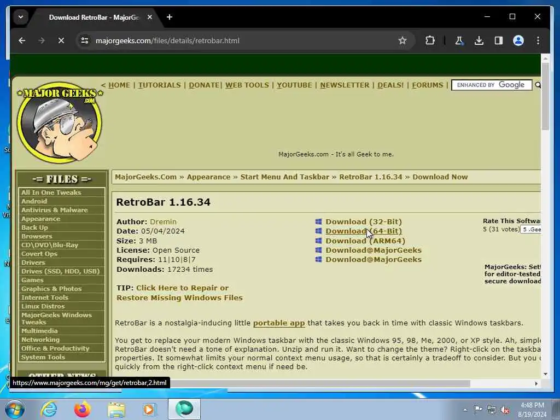The height and width of the screenshot is (420, 560).
Task: Open the Windows Start button
Action: [14, 409]
